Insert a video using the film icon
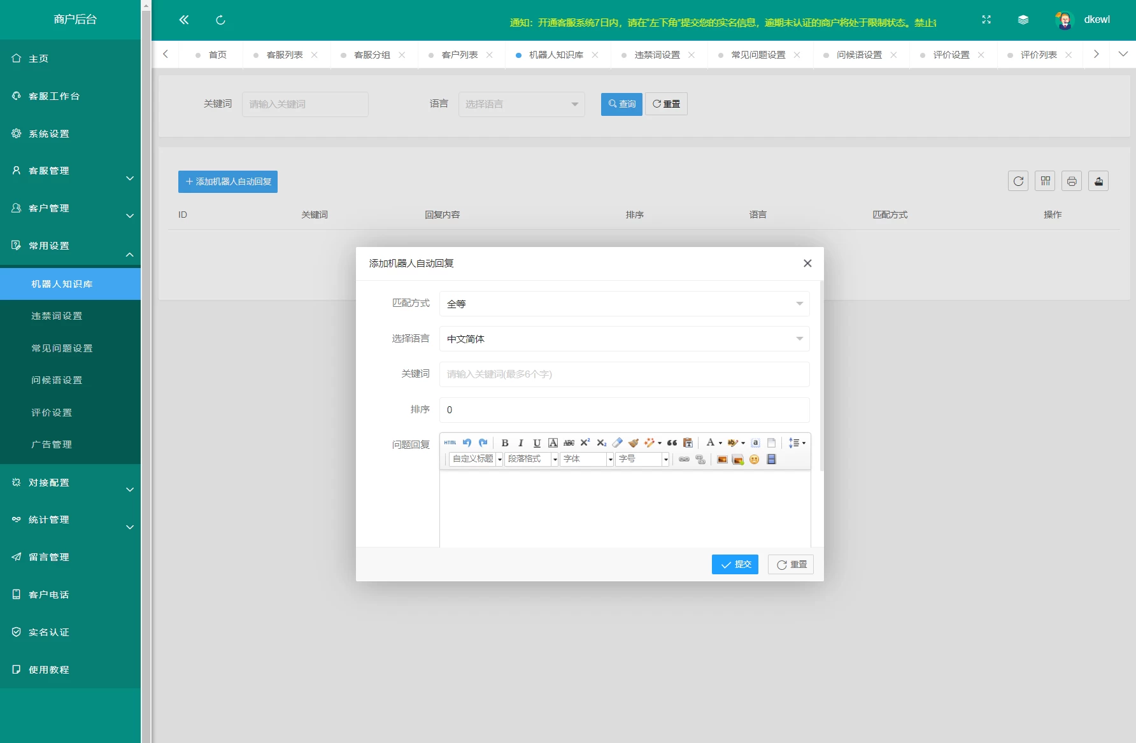The width and height of the screenshot is (1136, 743). (x=771, y=460)
